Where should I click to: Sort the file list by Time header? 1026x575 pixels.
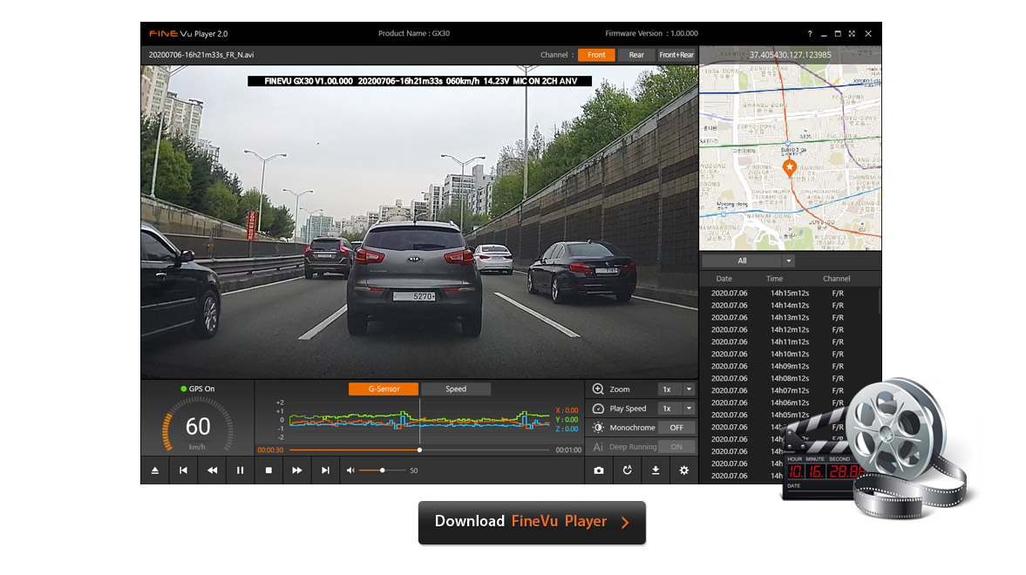(775, 279)
